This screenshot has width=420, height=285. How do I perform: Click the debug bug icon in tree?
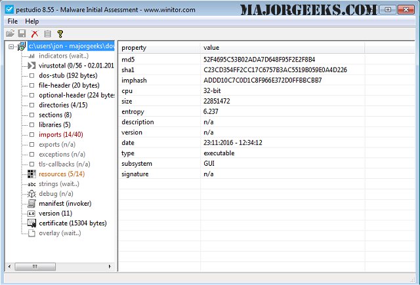[x=31, y=194]
